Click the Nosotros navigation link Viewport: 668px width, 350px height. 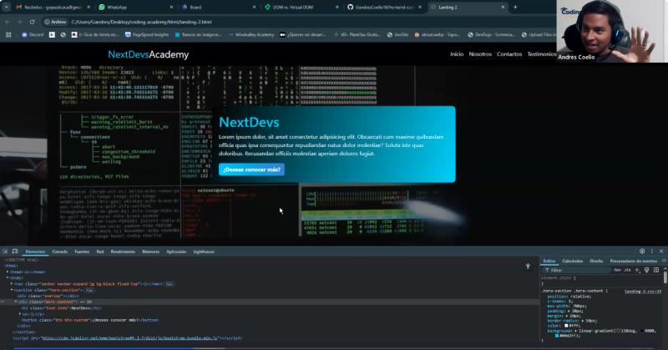[x=480, y=54]
